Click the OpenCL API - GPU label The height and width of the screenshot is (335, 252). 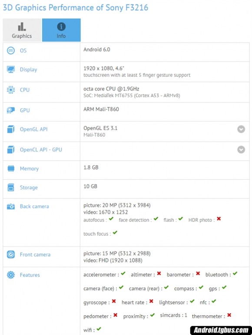coord(41,150)
